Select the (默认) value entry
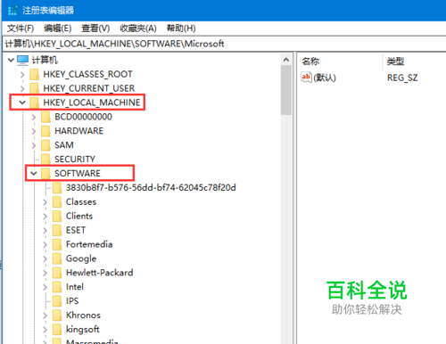 [325, 78]
